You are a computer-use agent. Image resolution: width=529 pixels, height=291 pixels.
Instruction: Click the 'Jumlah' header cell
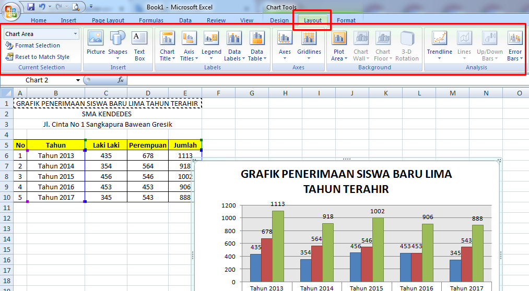(185, 145)
